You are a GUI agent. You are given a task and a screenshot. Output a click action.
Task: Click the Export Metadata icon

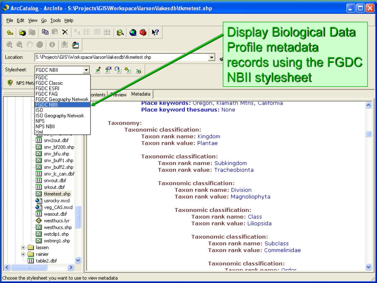tap(138, 70)
